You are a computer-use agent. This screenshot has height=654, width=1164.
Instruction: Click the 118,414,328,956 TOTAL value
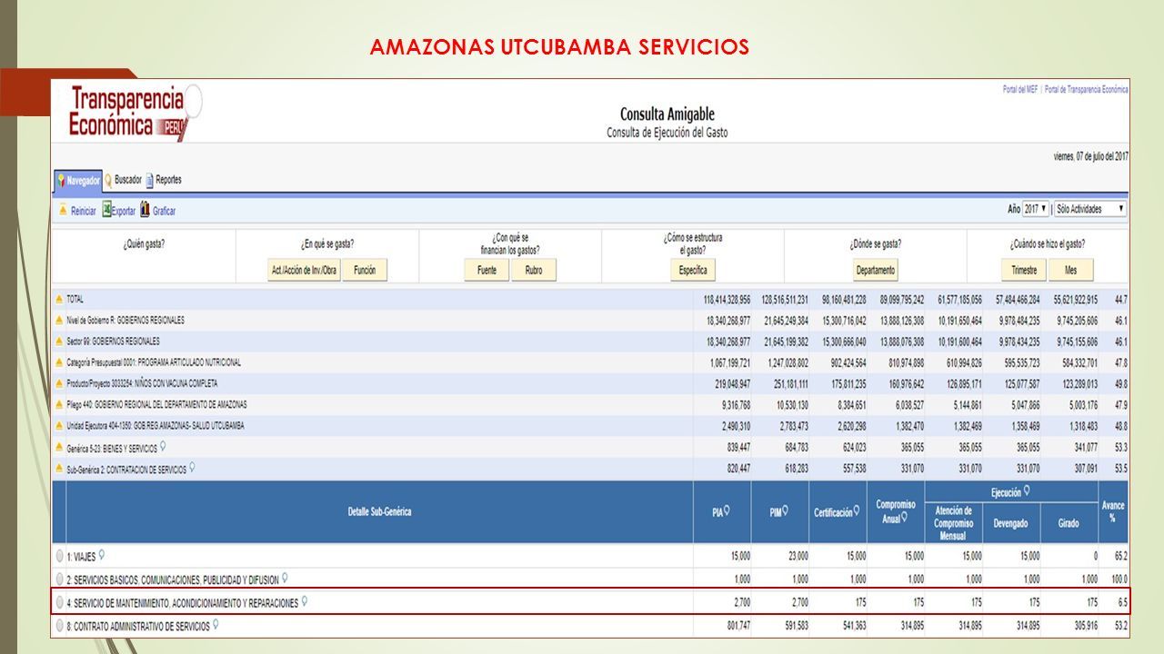[727, 299]
